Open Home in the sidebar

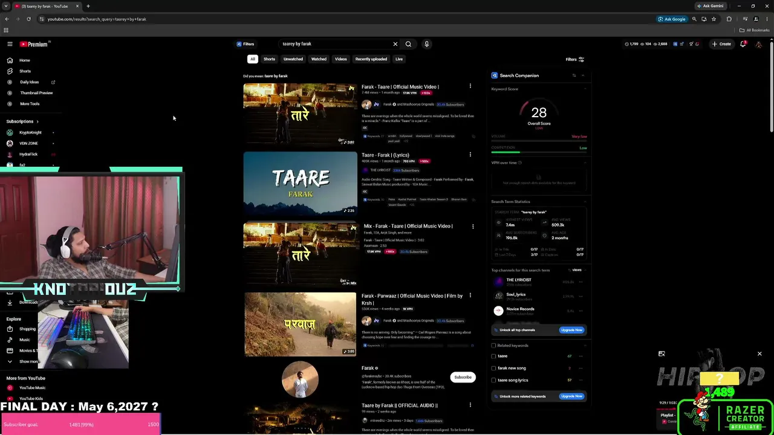coord(24,60)
